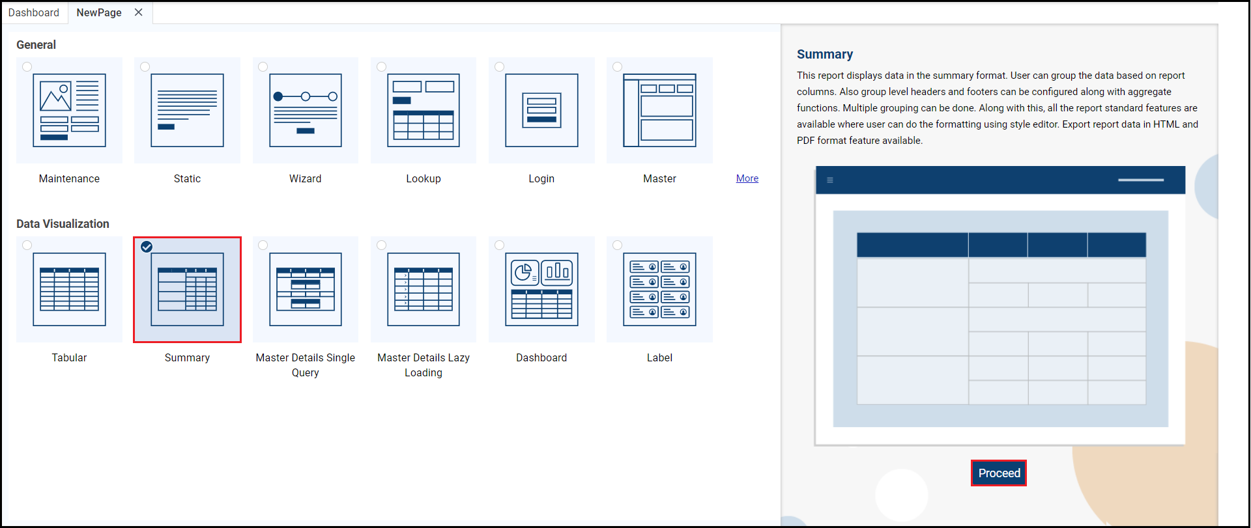Click the 'Master Details Lazy Loading' label
Image resolution: width=1251 pixels, height=528 pixels.
coord(424,365)
